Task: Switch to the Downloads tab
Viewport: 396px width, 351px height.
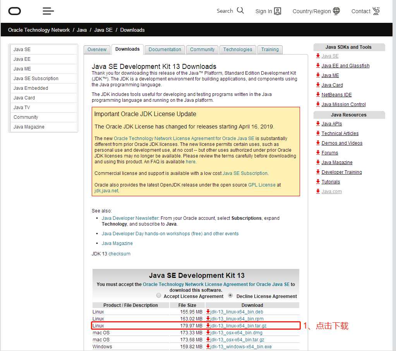Action: 127,49
